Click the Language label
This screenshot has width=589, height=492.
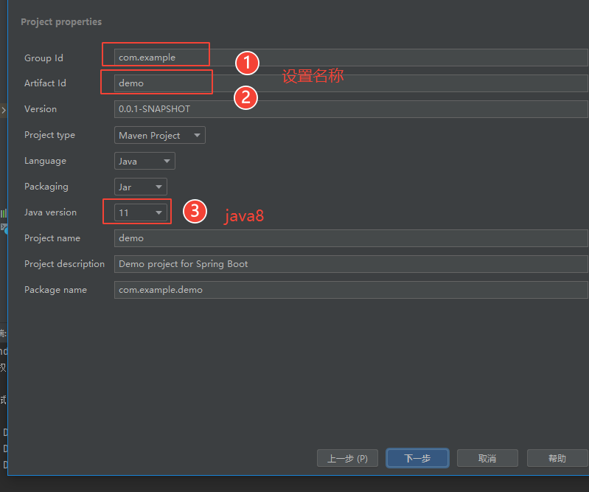pyautogui.click(x=45, y=161)
